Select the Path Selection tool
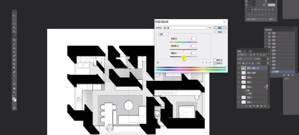 [x=14, y=80]
